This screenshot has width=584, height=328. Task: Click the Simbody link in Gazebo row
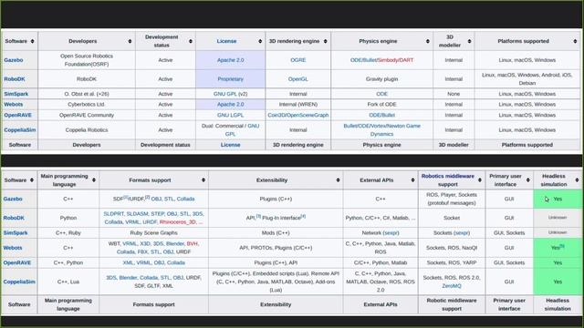389,60
